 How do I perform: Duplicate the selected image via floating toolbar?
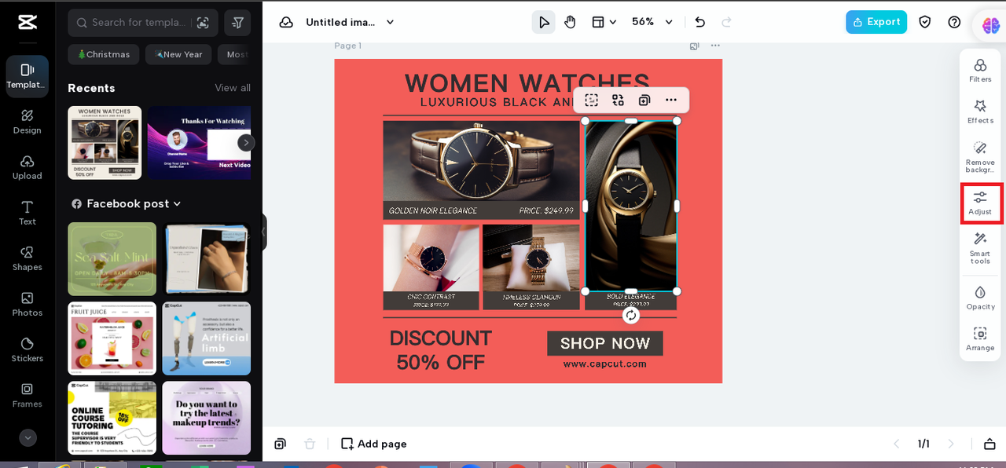coord(644,100)
